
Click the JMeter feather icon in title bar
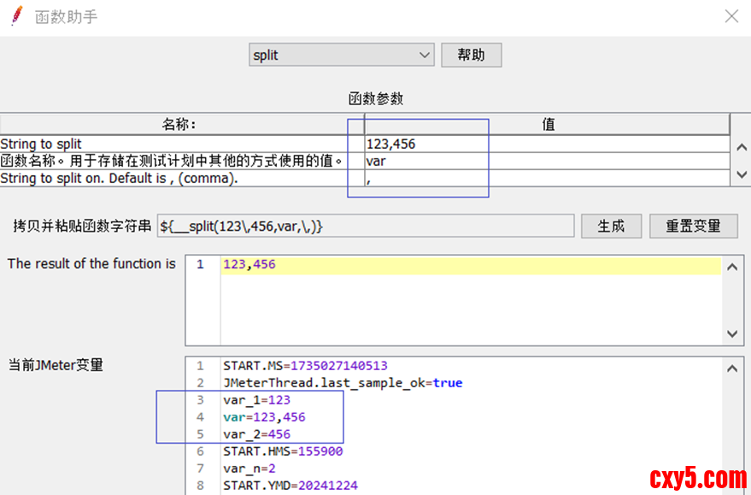point(17,15)
